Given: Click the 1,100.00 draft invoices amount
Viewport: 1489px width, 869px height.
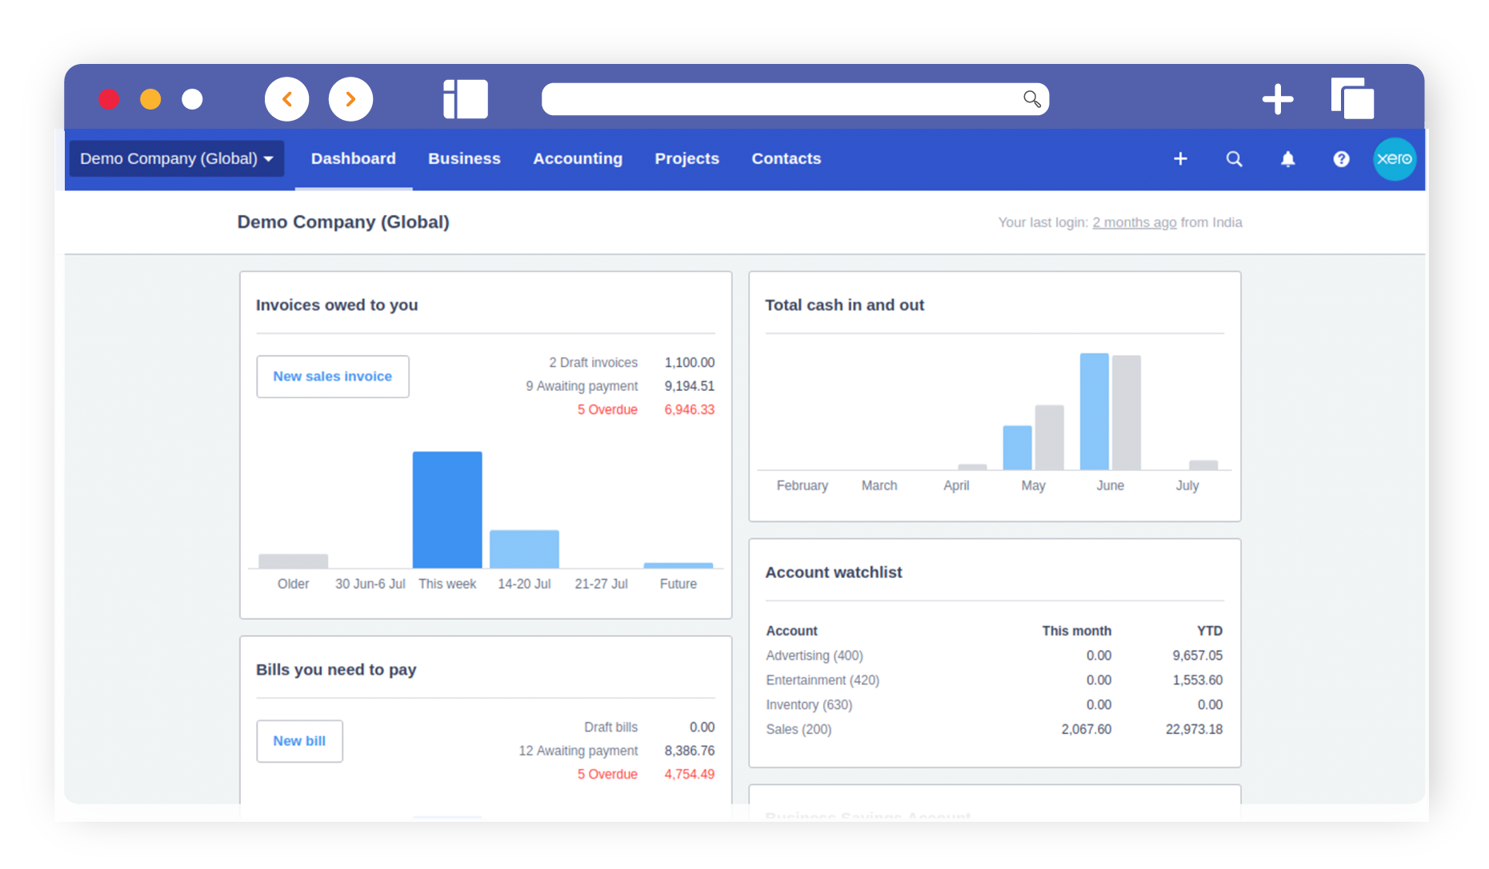Looking at the screenshot, I should tap(689, 362).
